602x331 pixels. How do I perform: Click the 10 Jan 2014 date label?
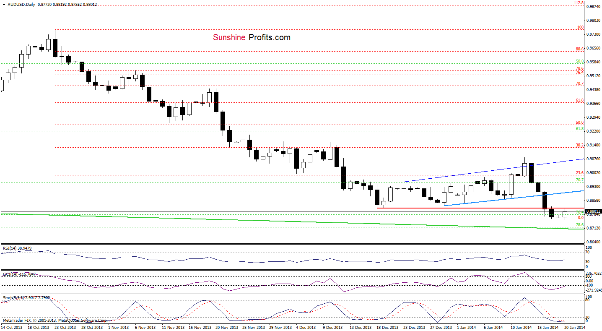(522, 327)
